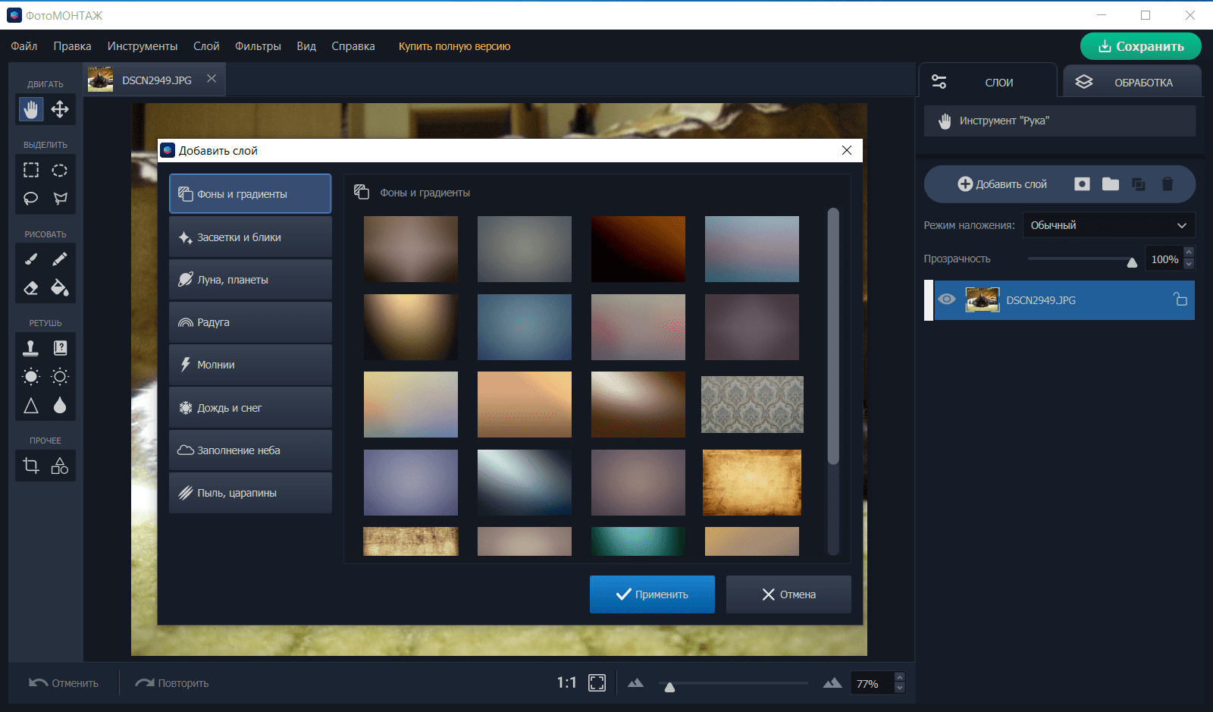The image size is (1213, 712).
Task: Toggle lock on DSCN2949.JPG layer
Action: 1180,300
